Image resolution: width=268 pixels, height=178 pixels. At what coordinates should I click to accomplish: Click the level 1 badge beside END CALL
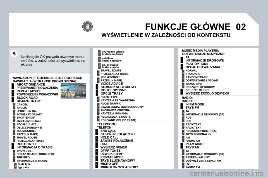click(x=97, y=132)
